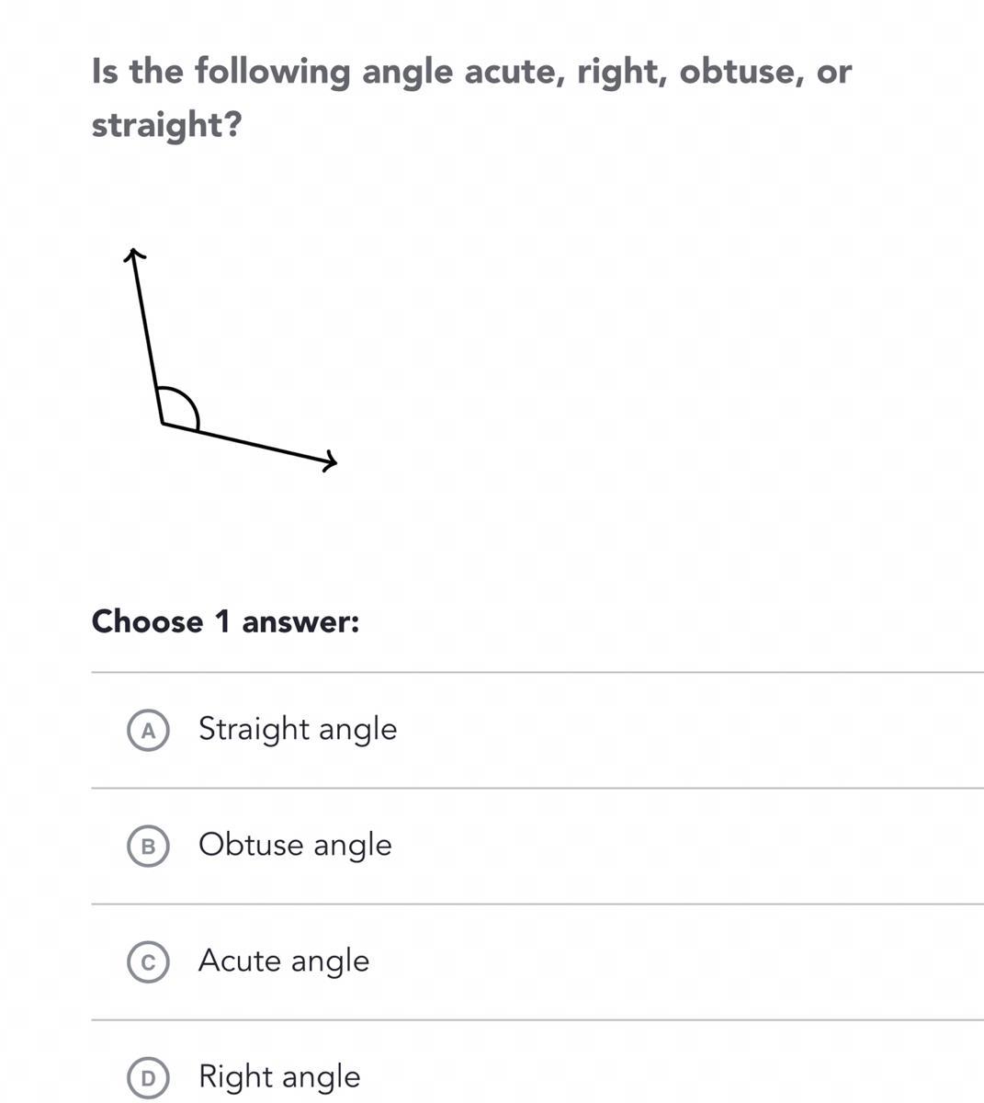
Task: Select radio option D
Action: pos(147,1077)
